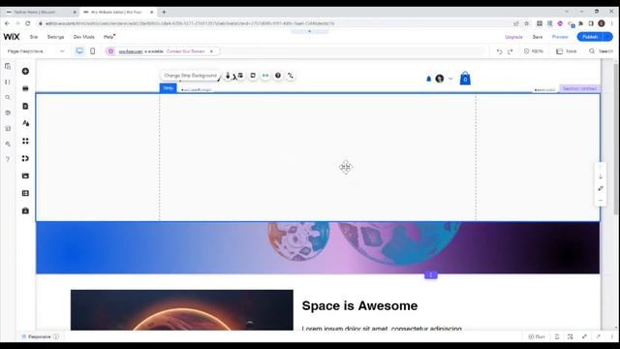The height and width of the screenshot is (349, 620).
Task: Click the download-arrow icon in strip toolbar
Action: pos(228,76)
